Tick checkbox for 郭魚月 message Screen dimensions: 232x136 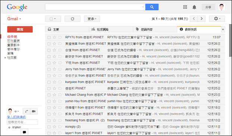pyautogui.click(x=49, y=114)
